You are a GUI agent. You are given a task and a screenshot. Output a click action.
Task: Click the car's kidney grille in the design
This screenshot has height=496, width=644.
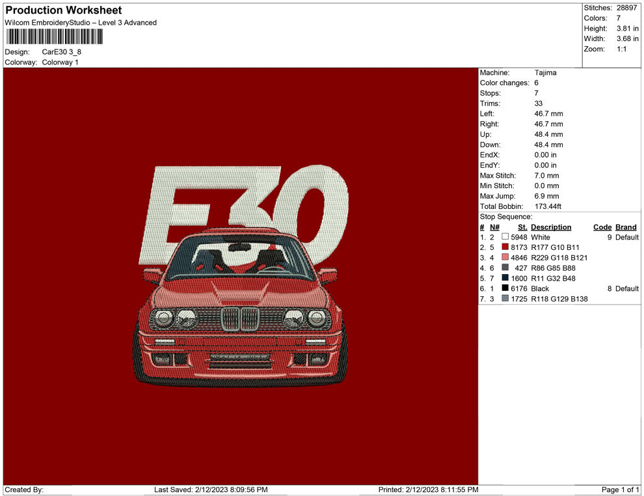[240, 318]
